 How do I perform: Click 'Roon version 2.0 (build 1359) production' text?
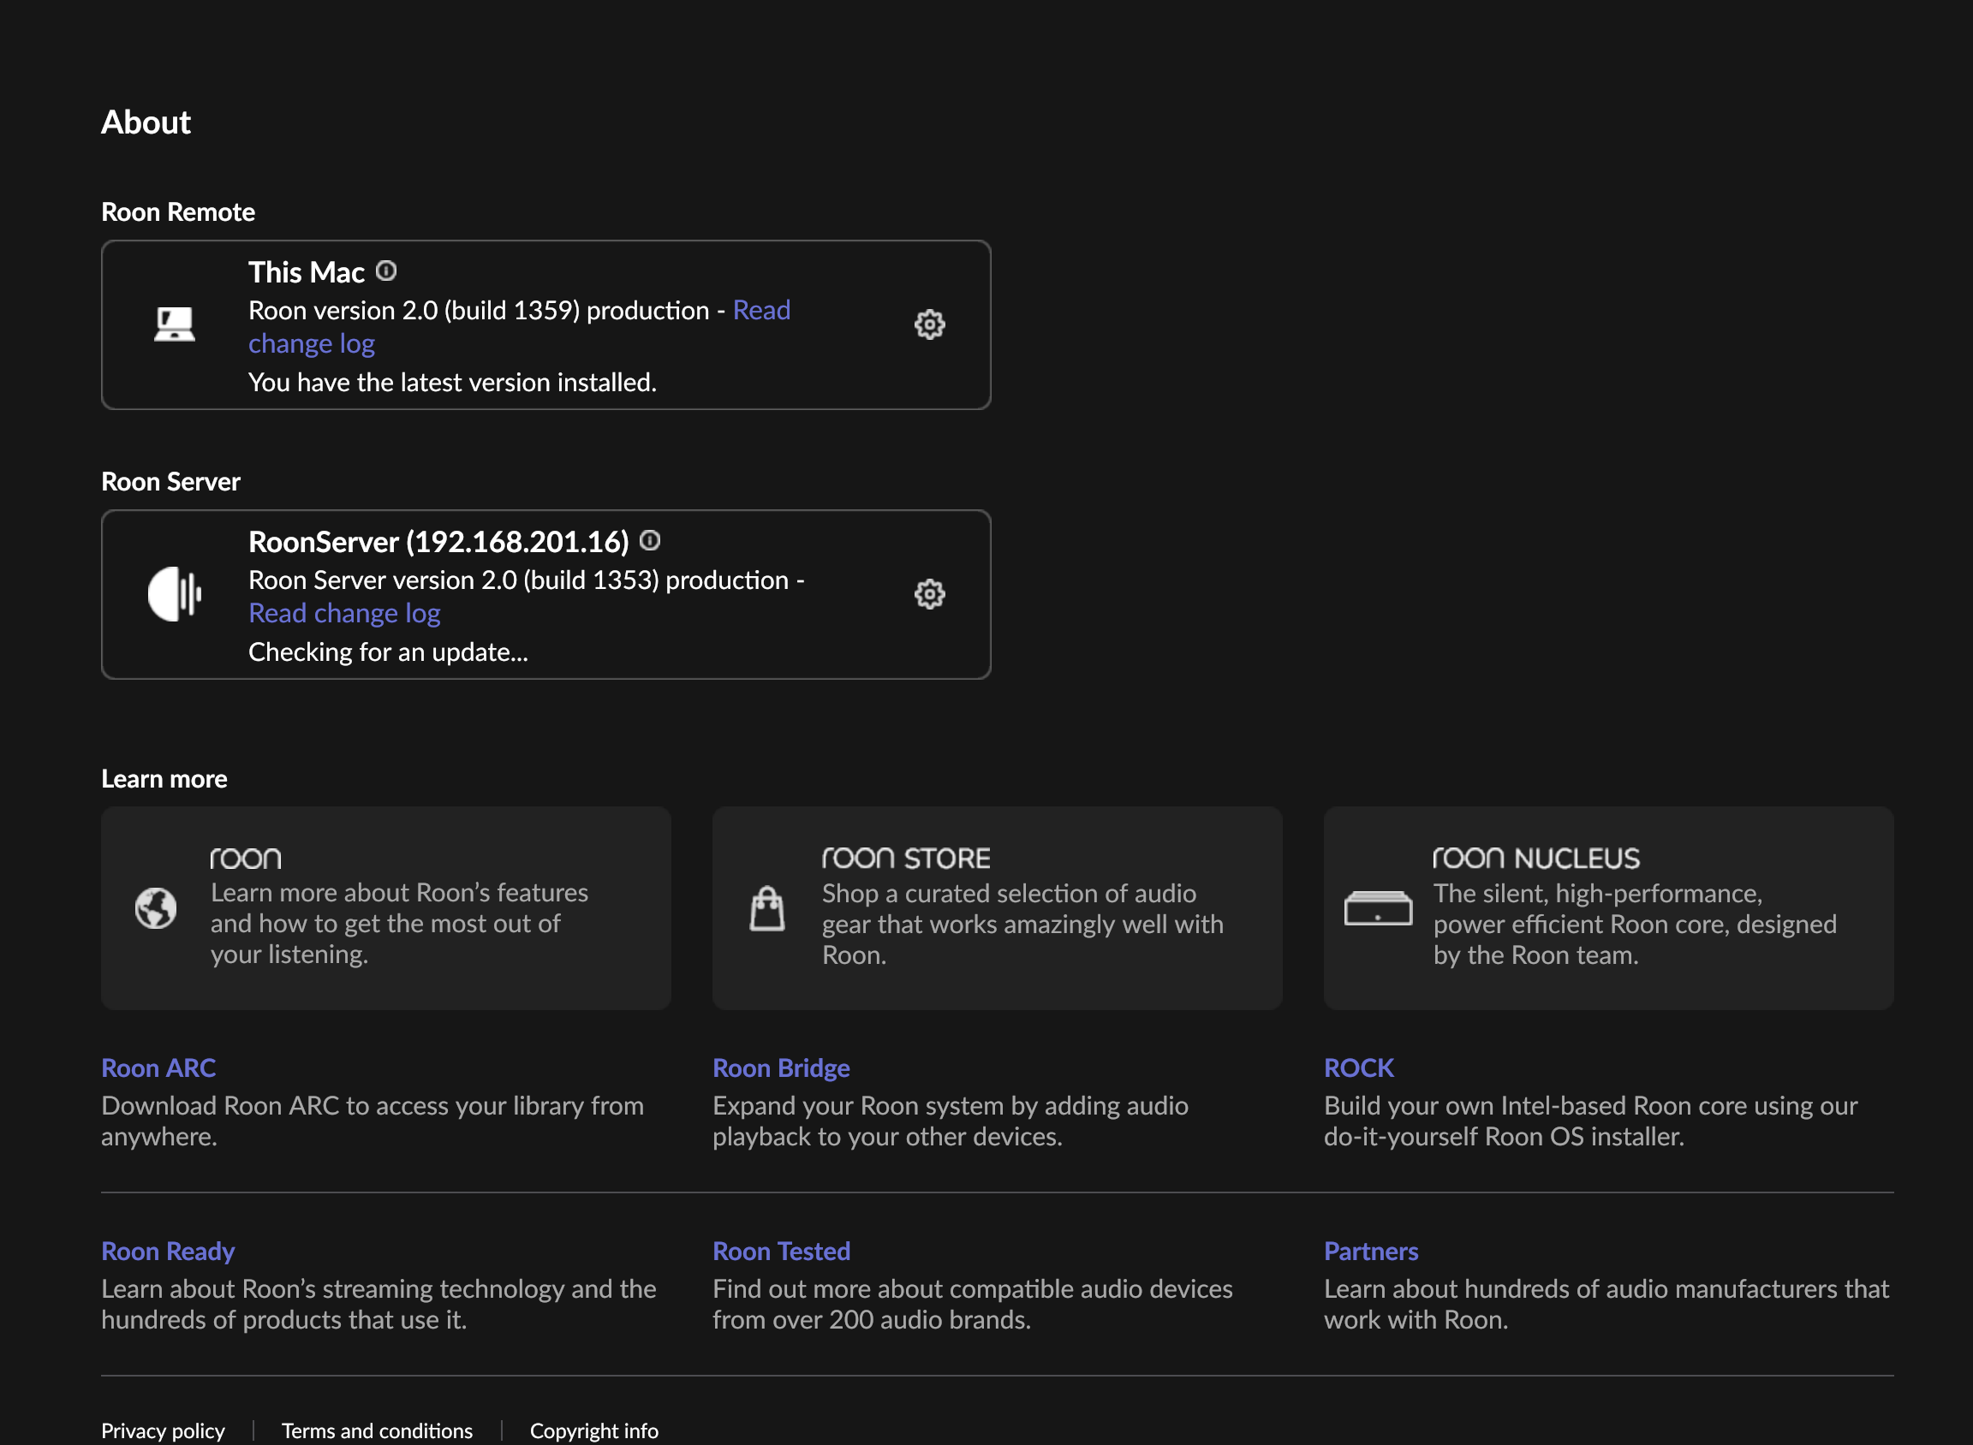point(479,311)
